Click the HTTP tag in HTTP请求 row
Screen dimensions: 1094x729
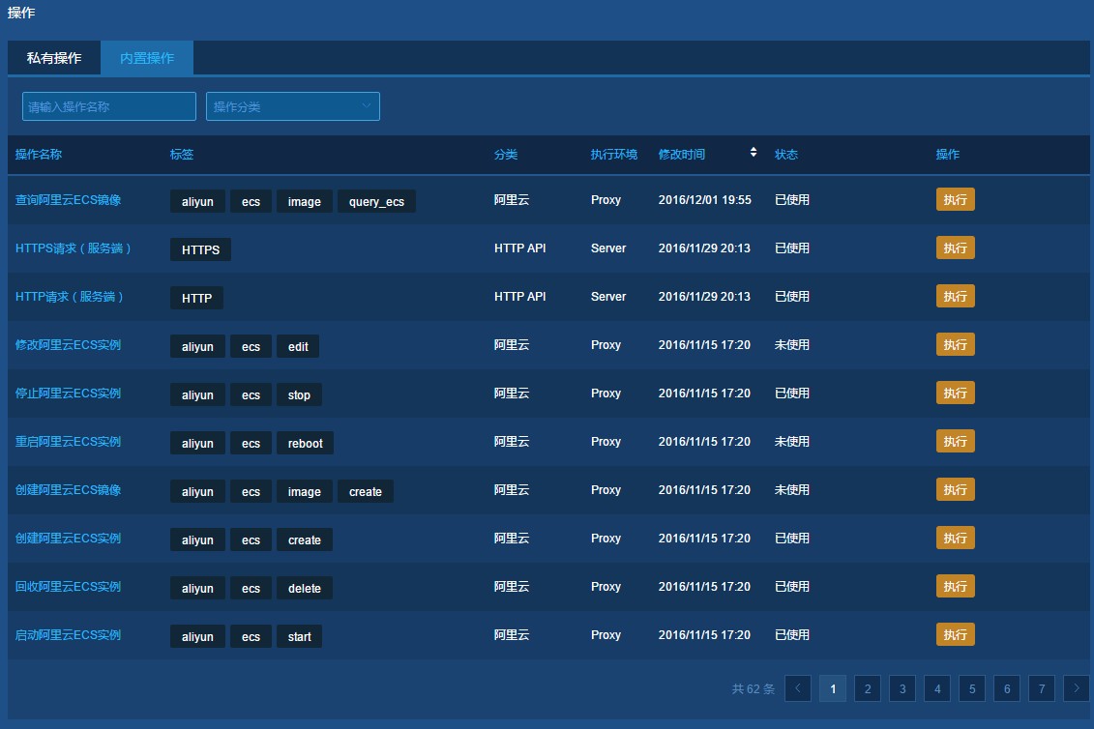196,298
